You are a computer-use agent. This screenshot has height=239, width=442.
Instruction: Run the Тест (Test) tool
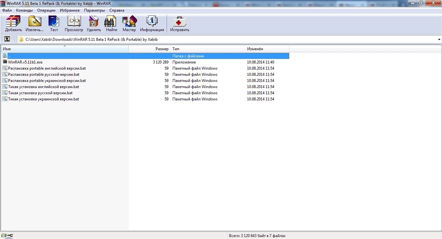click(x=54, y=24)
